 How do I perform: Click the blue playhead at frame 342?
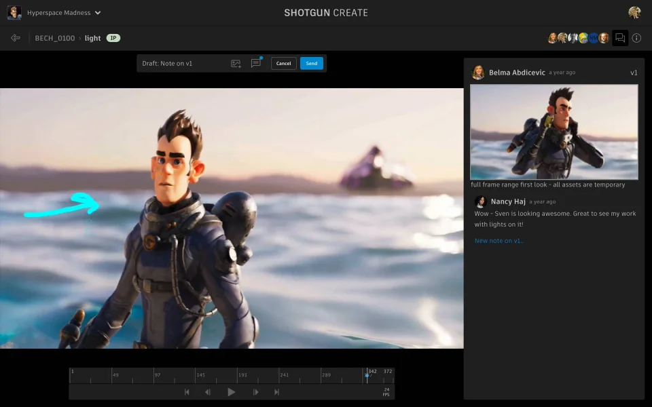coord(367,375)
